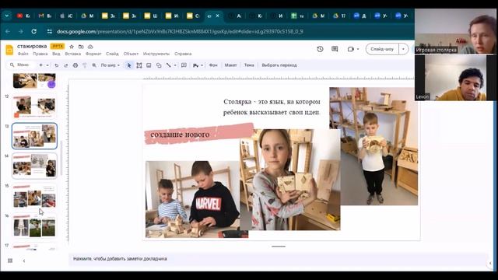Open the Вставка menu

pos(72,54)
